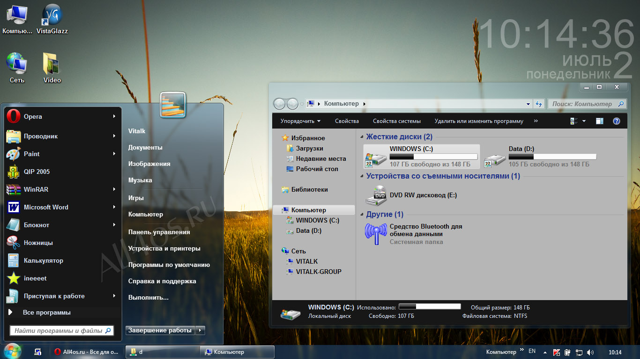Select the Data (D:) drive in Explorer

coord(540,157)
